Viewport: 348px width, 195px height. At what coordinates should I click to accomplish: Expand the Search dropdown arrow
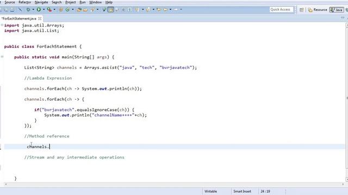97,10
